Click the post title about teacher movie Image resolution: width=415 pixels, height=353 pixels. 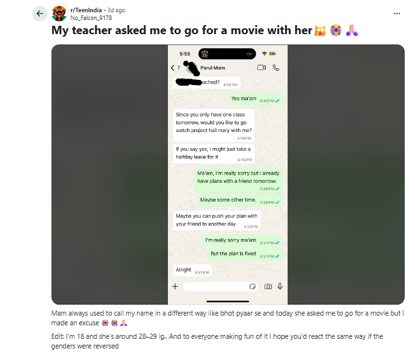tap(205, 30)
